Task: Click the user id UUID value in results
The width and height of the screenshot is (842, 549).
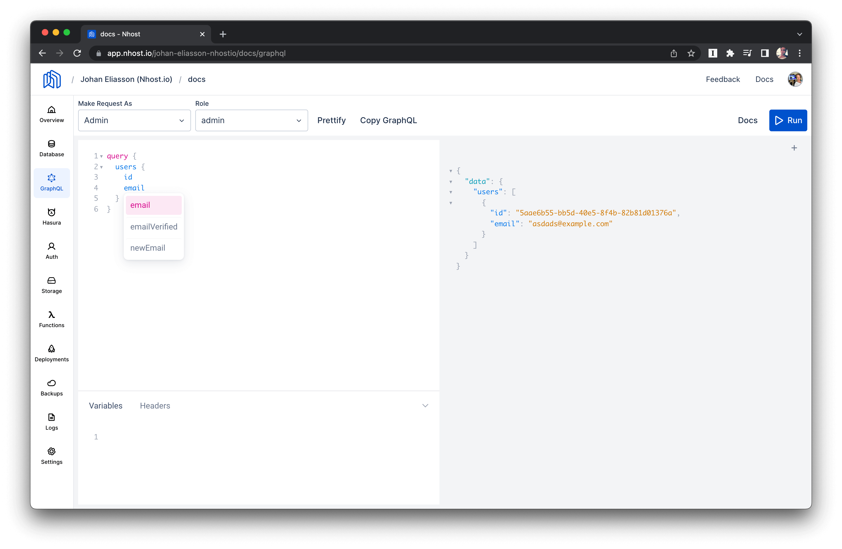Action: [x=596, y=213]
